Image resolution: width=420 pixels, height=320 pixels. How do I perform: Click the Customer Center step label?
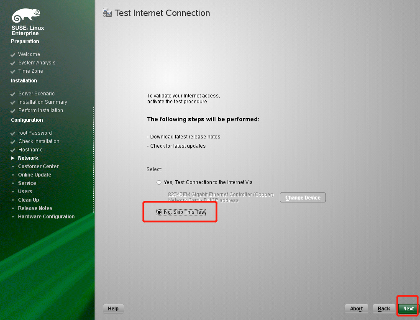[x=38, y=166]
